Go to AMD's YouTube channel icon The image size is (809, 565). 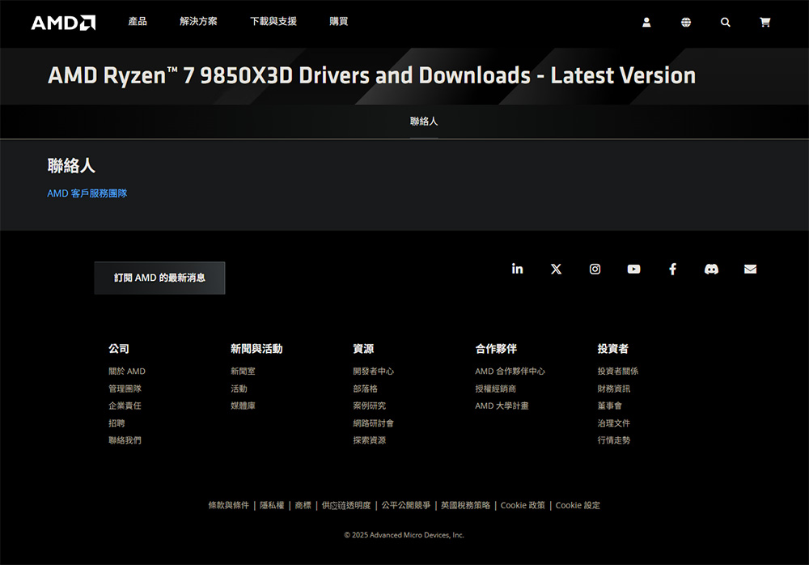[x=633, y=269]
